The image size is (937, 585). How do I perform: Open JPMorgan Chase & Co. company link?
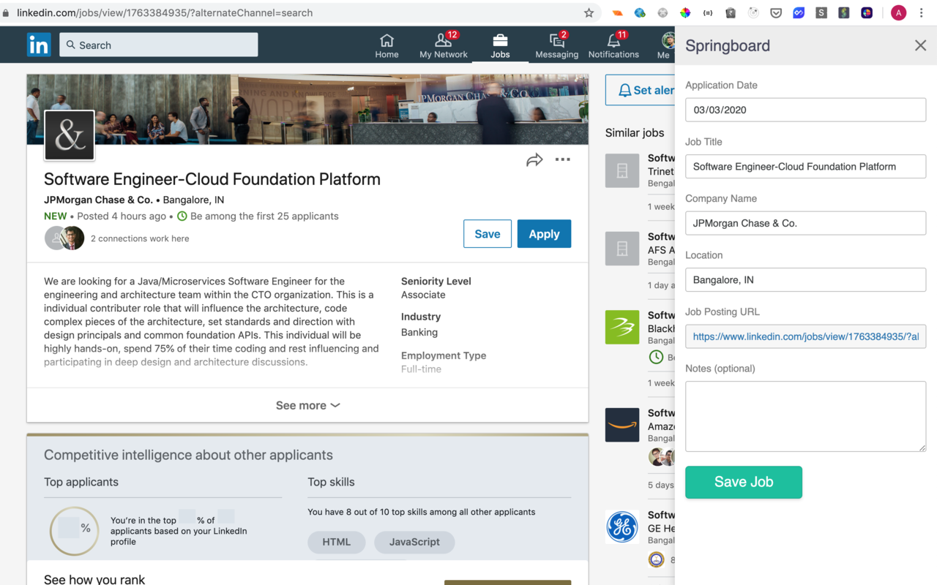[x=98, y=200]
